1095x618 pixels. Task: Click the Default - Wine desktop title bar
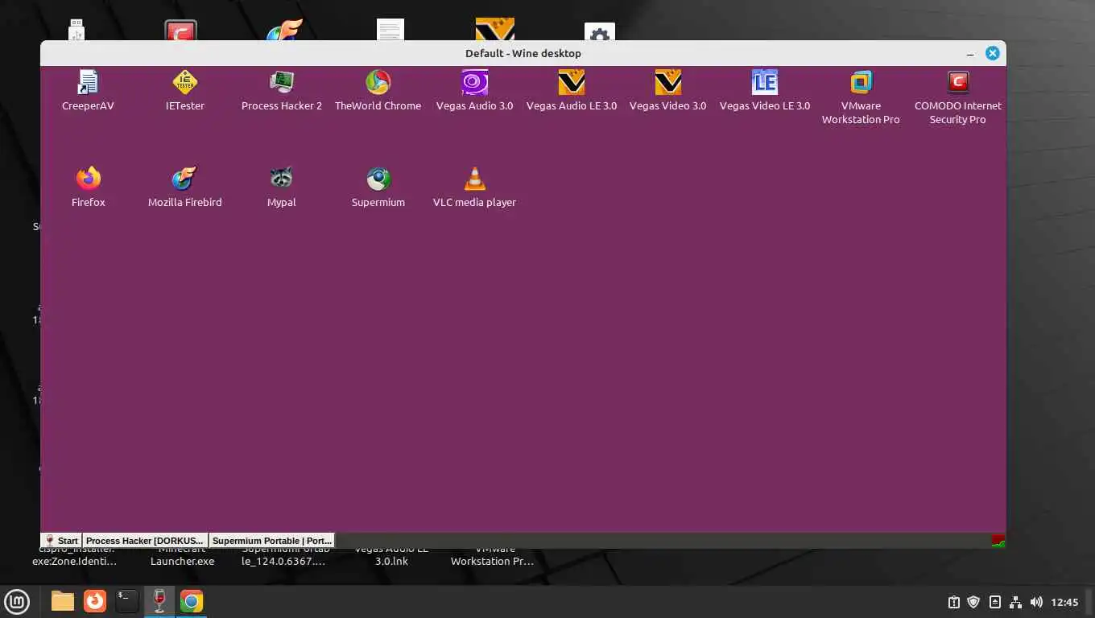point(523,53)
